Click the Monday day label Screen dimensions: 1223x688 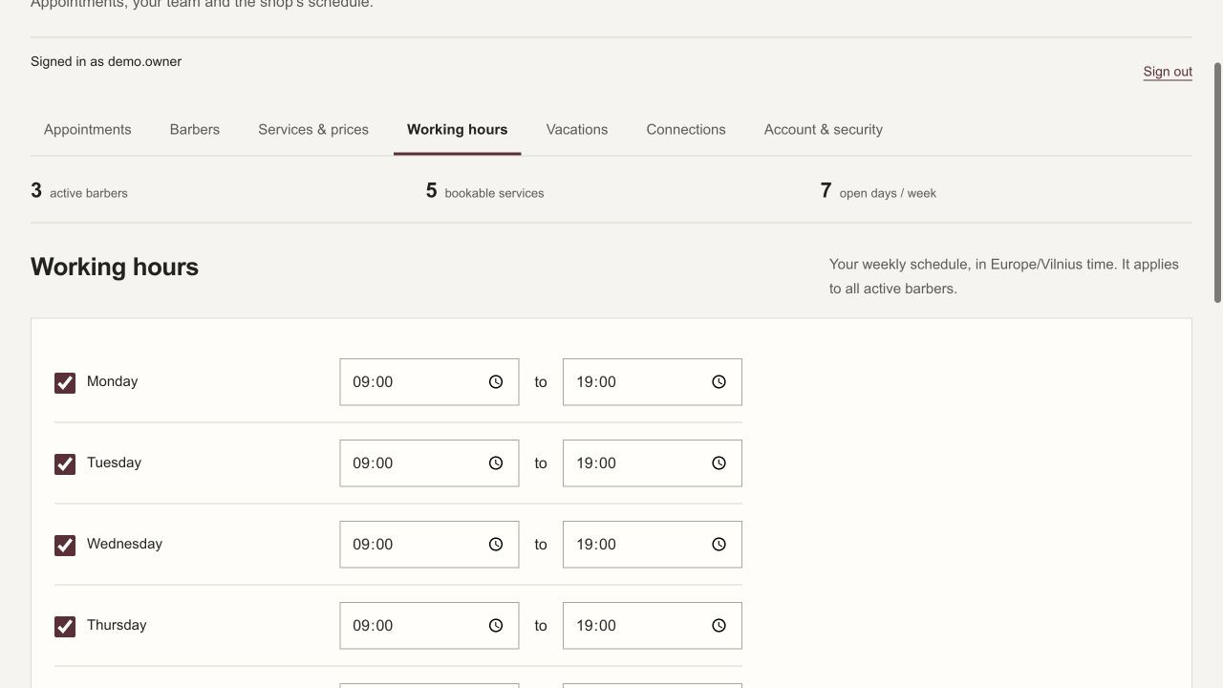pyautogui.click(x=112, y=381)
